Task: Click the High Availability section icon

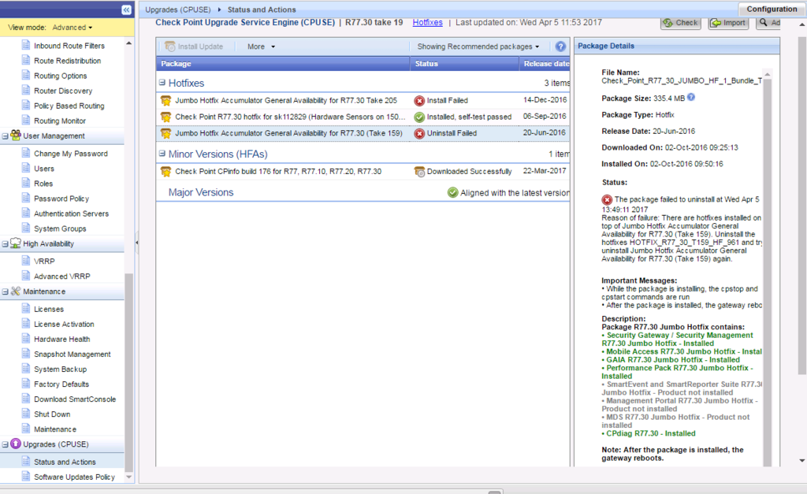Action: 16,243
